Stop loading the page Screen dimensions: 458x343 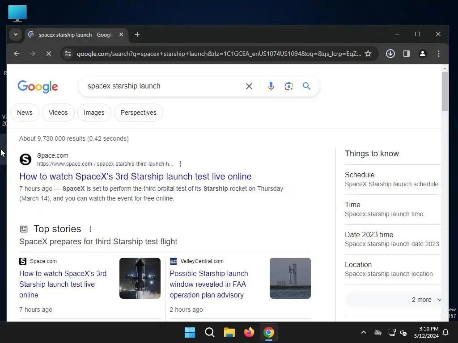click(49, 54)
